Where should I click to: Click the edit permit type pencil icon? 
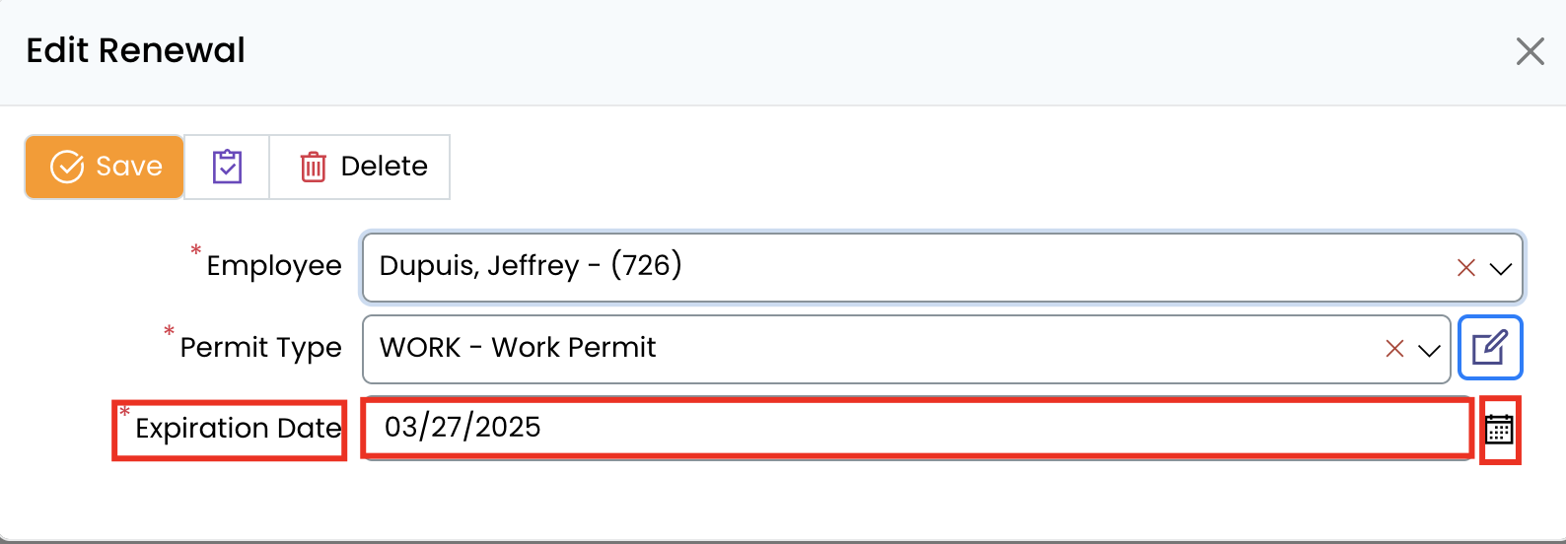coord(1489,348)
